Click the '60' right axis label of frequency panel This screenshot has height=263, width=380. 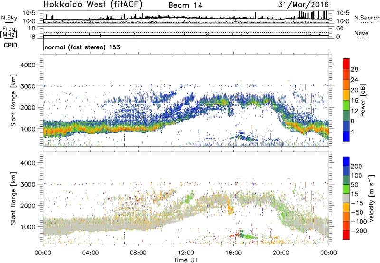(x=340, y=28)
